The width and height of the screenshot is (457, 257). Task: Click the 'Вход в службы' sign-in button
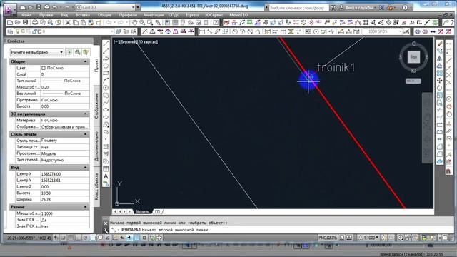click(358, 8)
